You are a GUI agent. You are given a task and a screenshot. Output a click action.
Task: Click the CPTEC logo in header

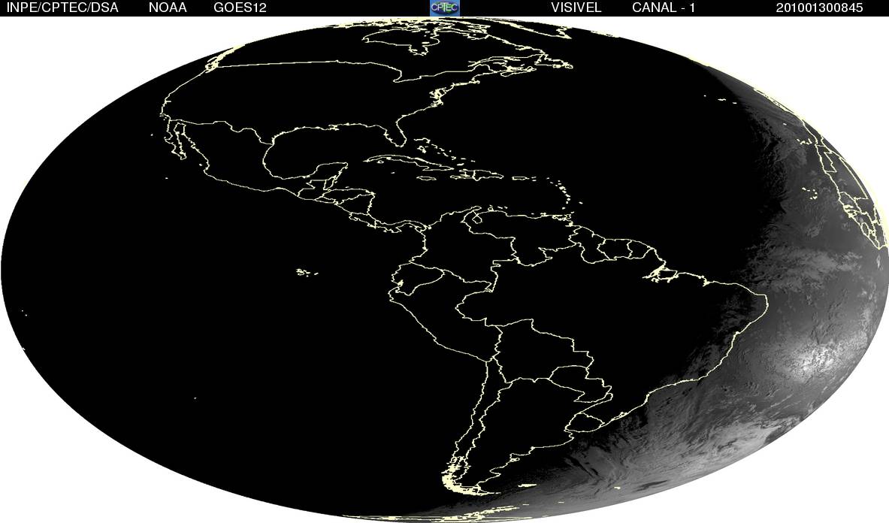tap(445, 8)
